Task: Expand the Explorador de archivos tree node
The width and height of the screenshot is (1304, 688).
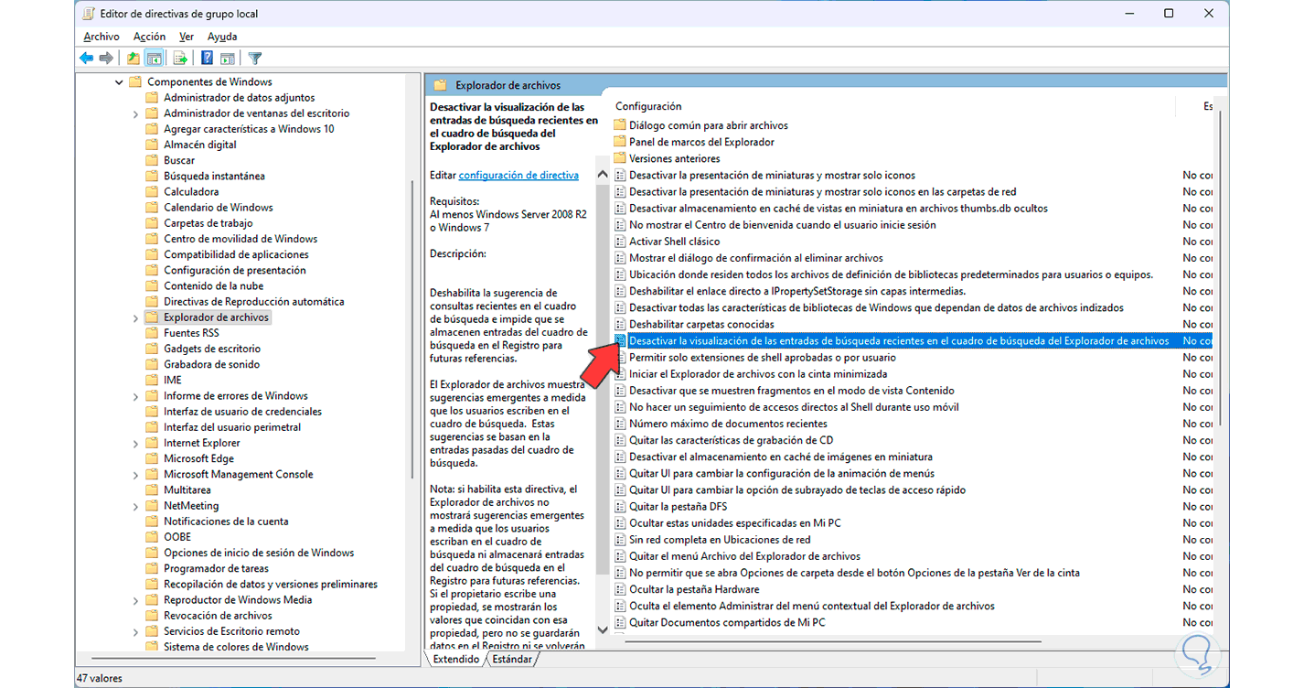Action: pyautogui.click(x=135, y=317)
